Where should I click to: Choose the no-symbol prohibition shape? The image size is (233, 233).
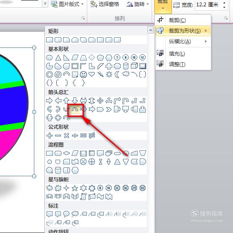(x=58, y=75)
